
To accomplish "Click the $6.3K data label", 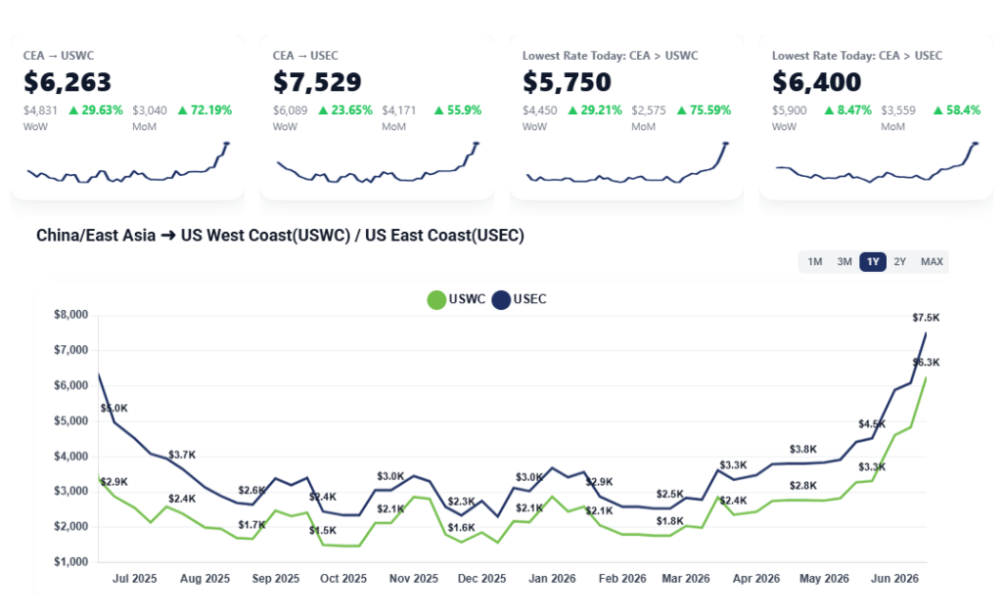I will click(926, 362).
